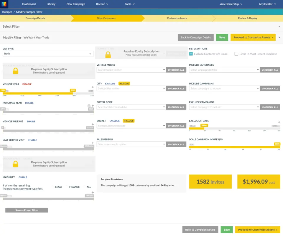This screenshot has height=236, width=283.
Task: Click the plus icon for Last Service Visit
Action: pyautogui.click(x=93, y=143)
